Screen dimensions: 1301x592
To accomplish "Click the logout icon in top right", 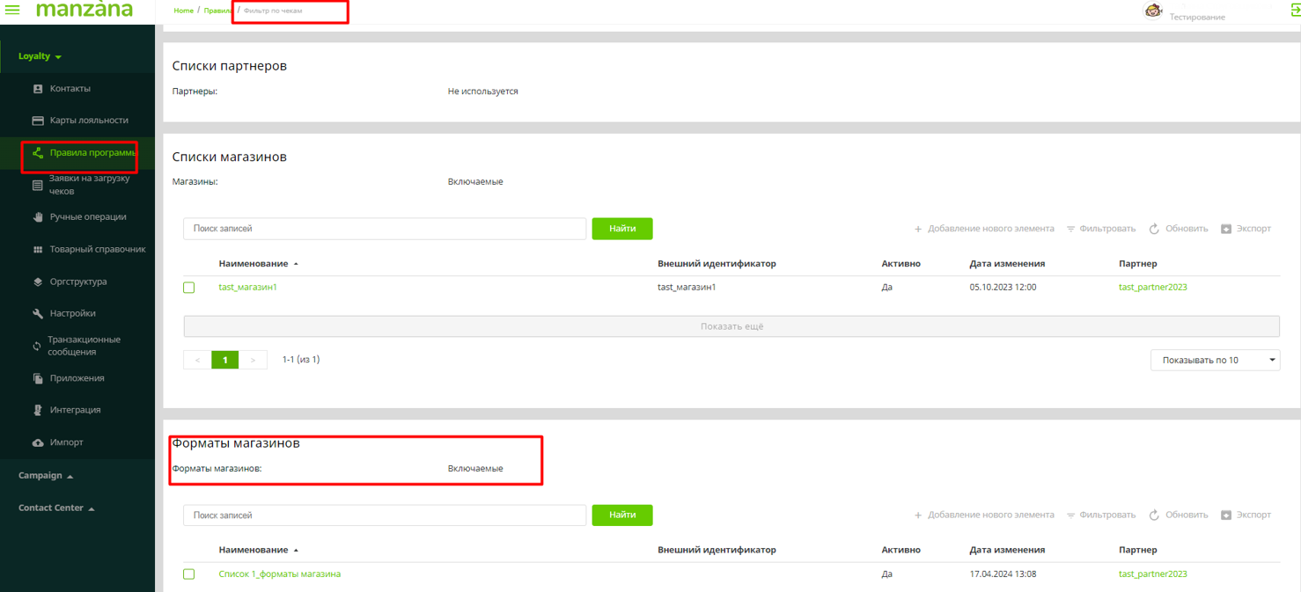I will click(x=1295, y=11).
